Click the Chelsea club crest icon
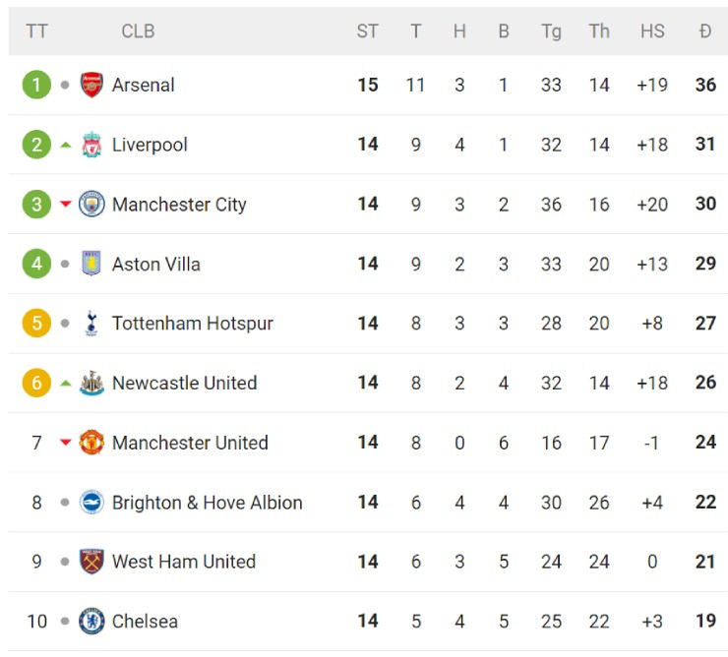The width and height of the screenshot is (728, 657). click(91, 622)
